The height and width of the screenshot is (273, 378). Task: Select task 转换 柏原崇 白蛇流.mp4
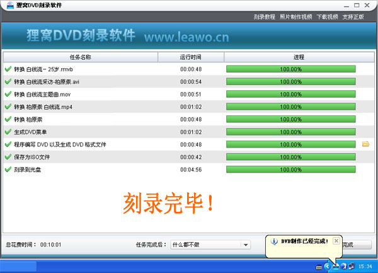[43, 107]
